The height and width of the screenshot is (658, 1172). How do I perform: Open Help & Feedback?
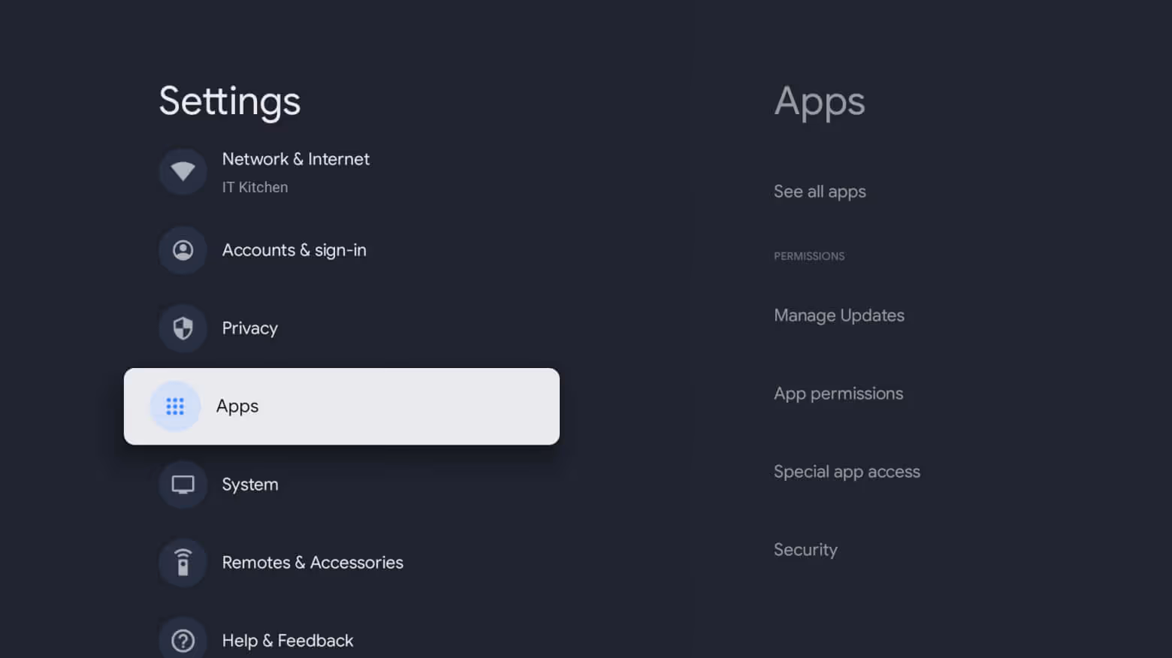tap(287, 640)
